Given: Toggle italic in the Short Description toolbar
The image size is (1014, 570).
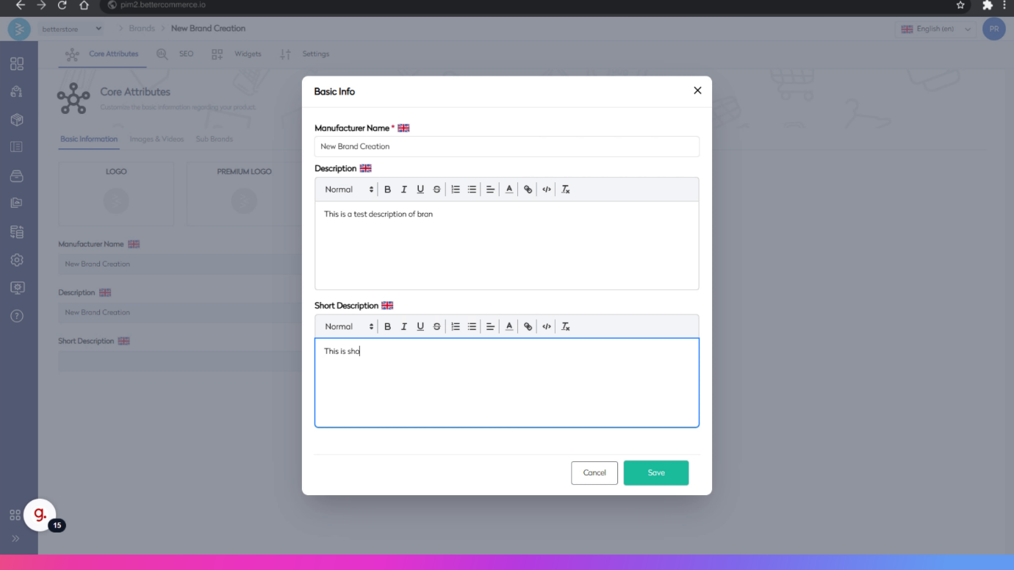Looking at the screenshot, I should point(403,327).
